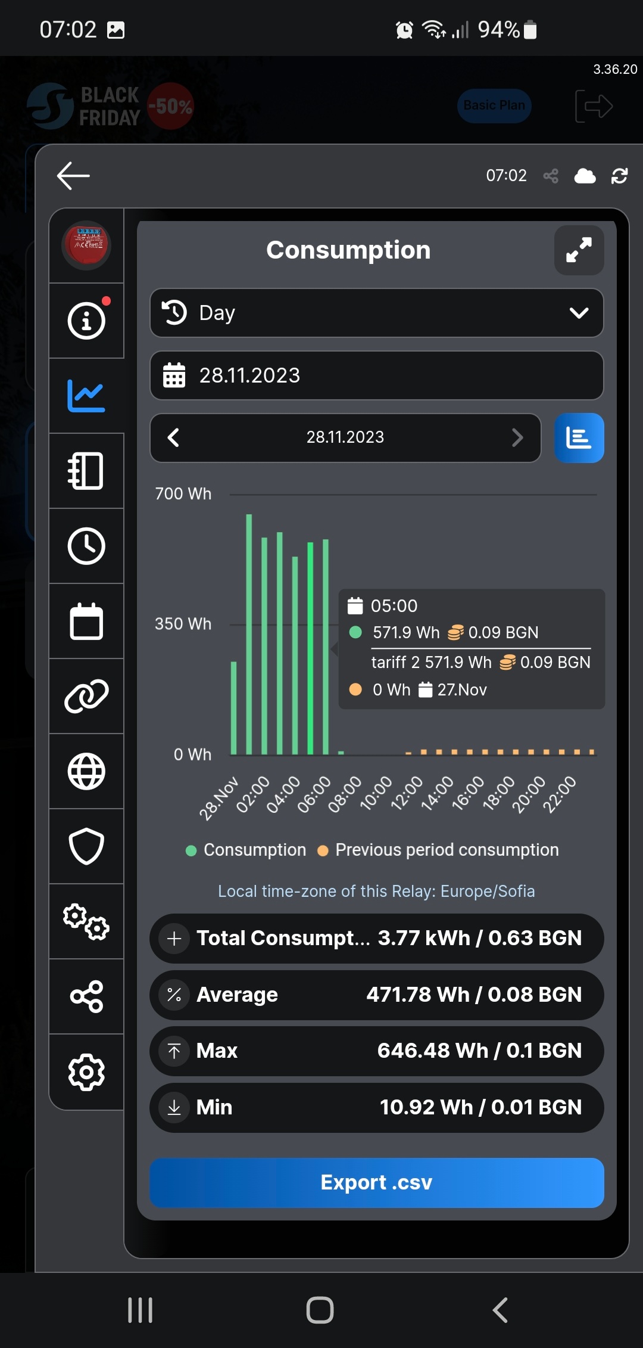This screenshot has height=1348, width=643.
Task: Open the calendar schedule icon in sidebar
Action: [86, 621]
